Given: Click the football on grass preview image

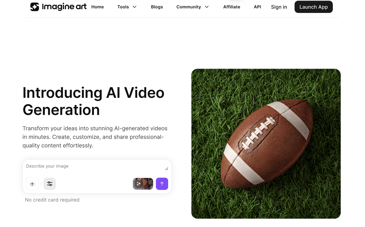Looking at the screenshot, I should [x=266, y=144].
